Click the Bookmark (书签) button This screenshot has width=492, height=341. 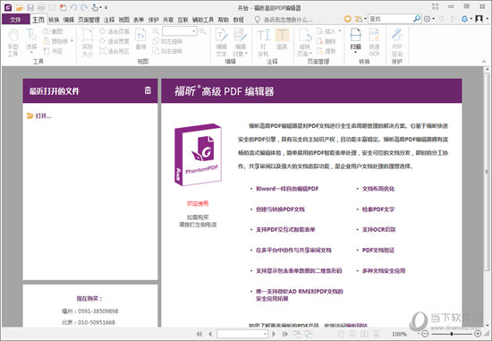[53, 51]
